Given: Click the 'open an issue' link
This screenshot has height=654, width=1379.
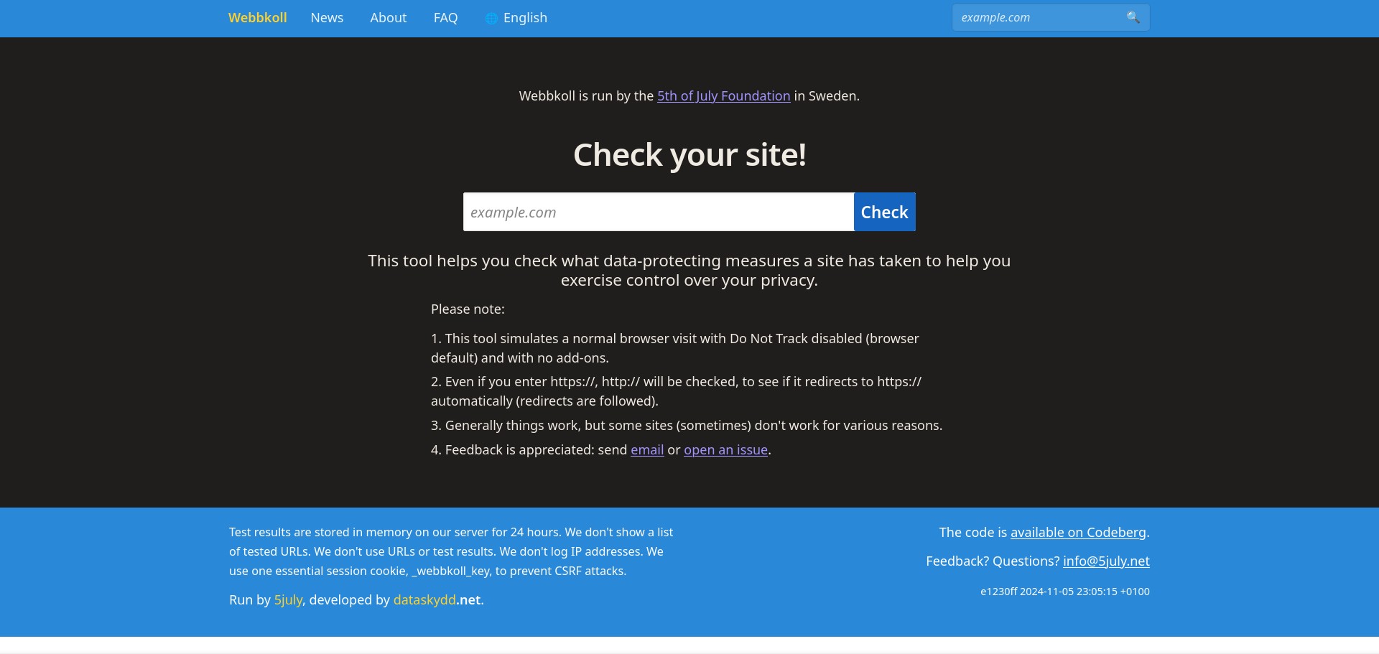Looking at the screenshot, I should pos(725,450).
